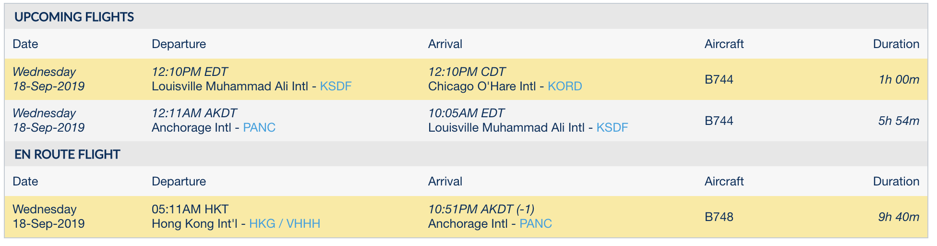This screenshot has height=246, width=937.
Task: Click the Duration column header under En Route Flight
Action: 896,182
